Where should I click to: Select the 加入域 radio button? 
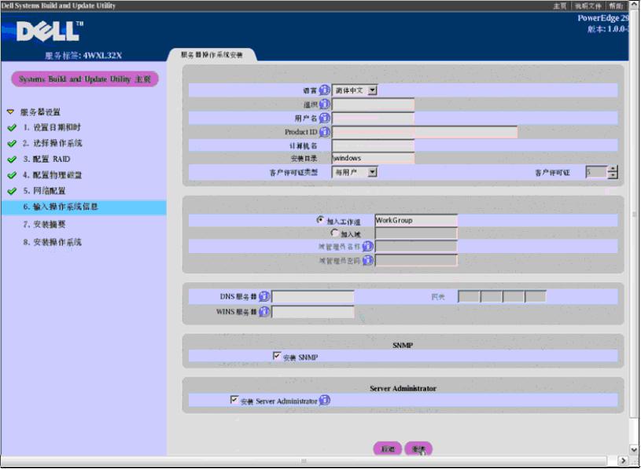[x=334, y=233]
